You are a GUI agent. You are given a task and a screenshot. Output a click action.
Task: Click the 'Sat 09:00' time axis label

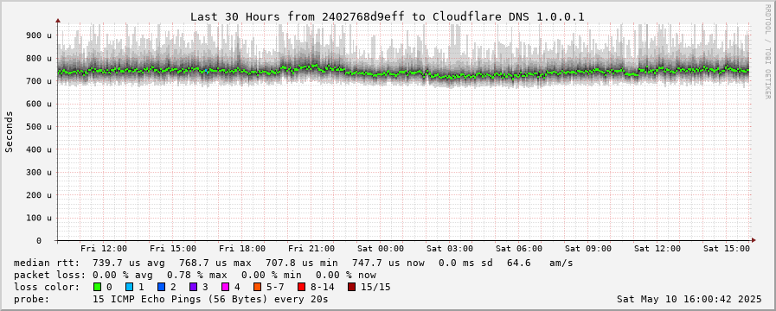[588, 249]
